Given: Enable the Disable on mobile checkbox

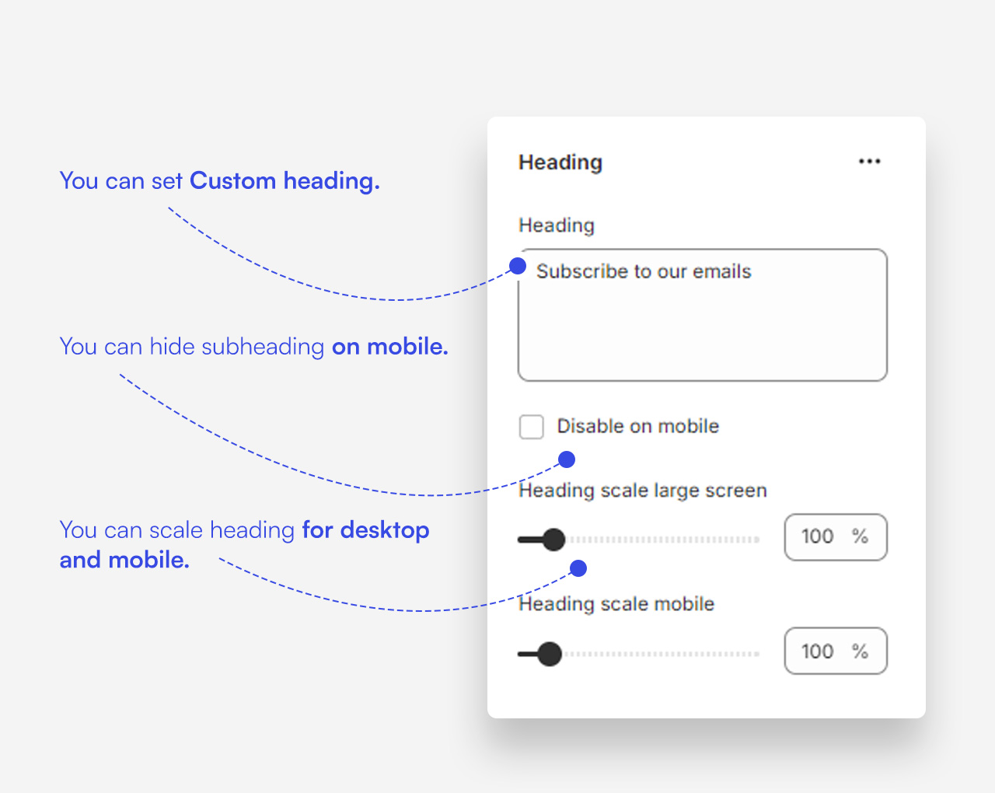Looking at the screenshot, I should (x=532, y=427).
